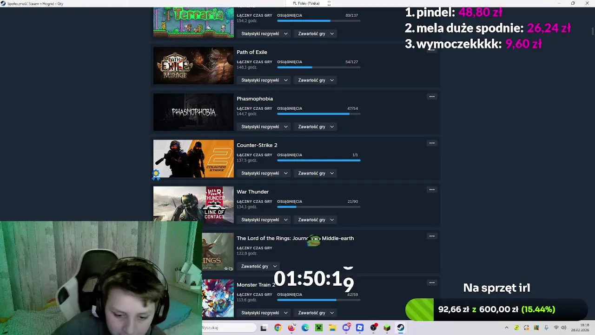The height and width of the screenshot is (335, 595).
Task: Click Counter-Strike 2 achievements progress bar 1/1
Action: click(x=319, y=161)
